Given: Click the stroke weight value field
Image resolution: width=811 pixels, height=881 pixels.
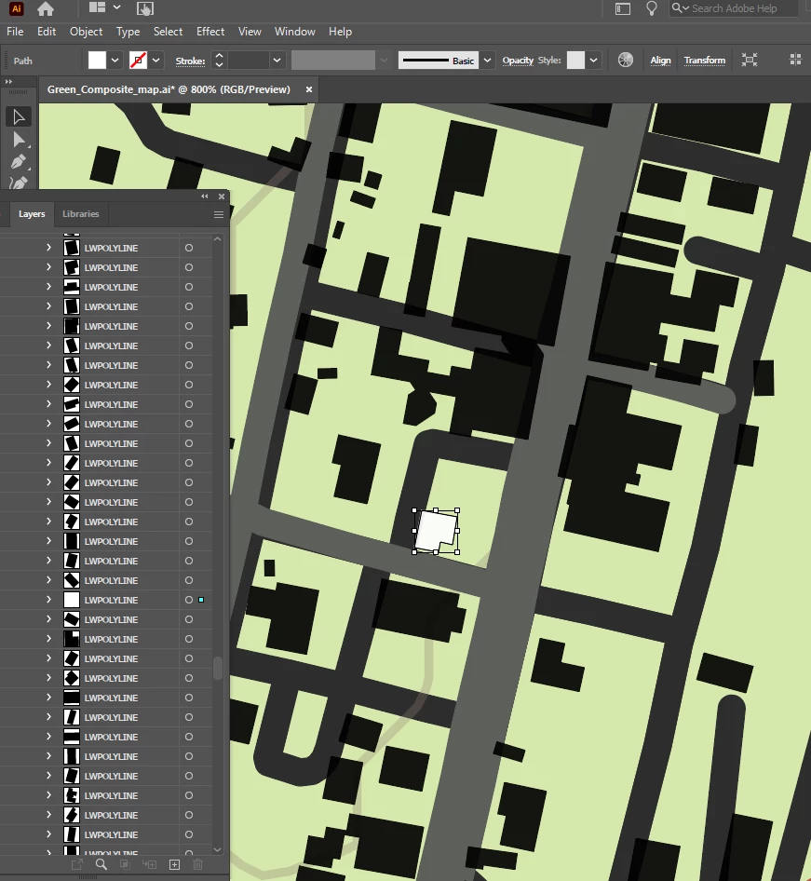Looking at the screenshot, I should (x=249, y=61).
